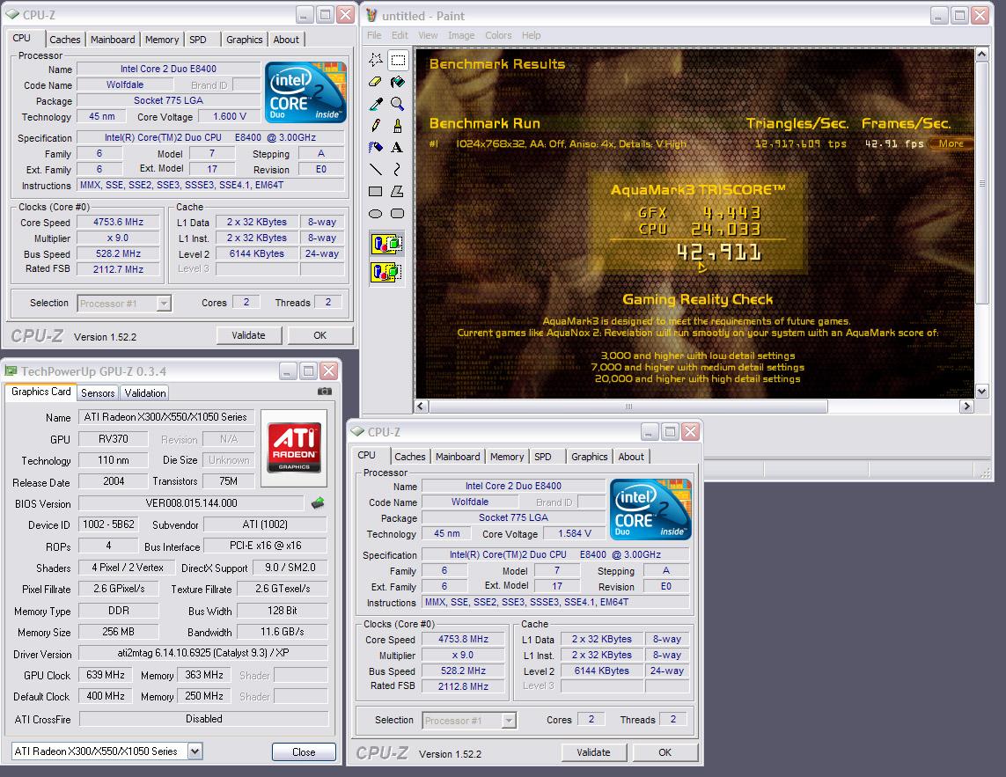Click Paint horizontal scrollbar left arrow
1006x777 pixels.
tap(421, 407)
